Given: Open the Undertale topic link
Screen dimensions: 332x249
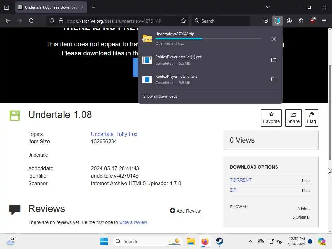Looking at the screenshot, I should [103, 134].
